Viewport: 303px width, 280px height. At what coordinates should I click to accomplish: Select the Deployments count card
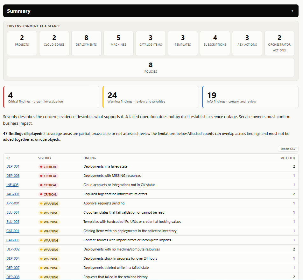pos(86,43)
